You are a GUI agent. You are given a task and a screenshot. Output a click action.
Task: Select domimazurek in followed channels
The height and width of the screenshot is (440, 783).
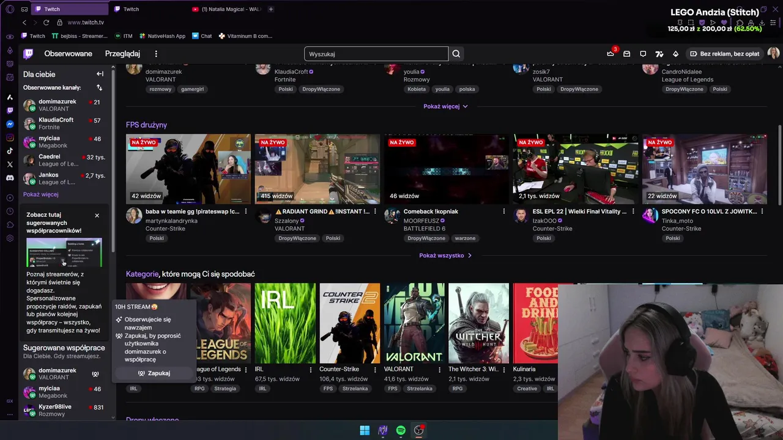coord(65,105)
